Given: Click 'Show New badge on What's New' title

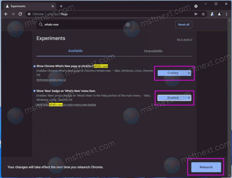Looking at the screenshot, I should tap(66, 91).
